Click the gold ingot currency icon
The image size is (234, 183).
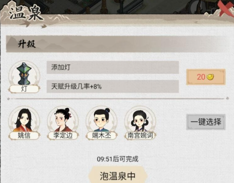click(x=210, y=77)
